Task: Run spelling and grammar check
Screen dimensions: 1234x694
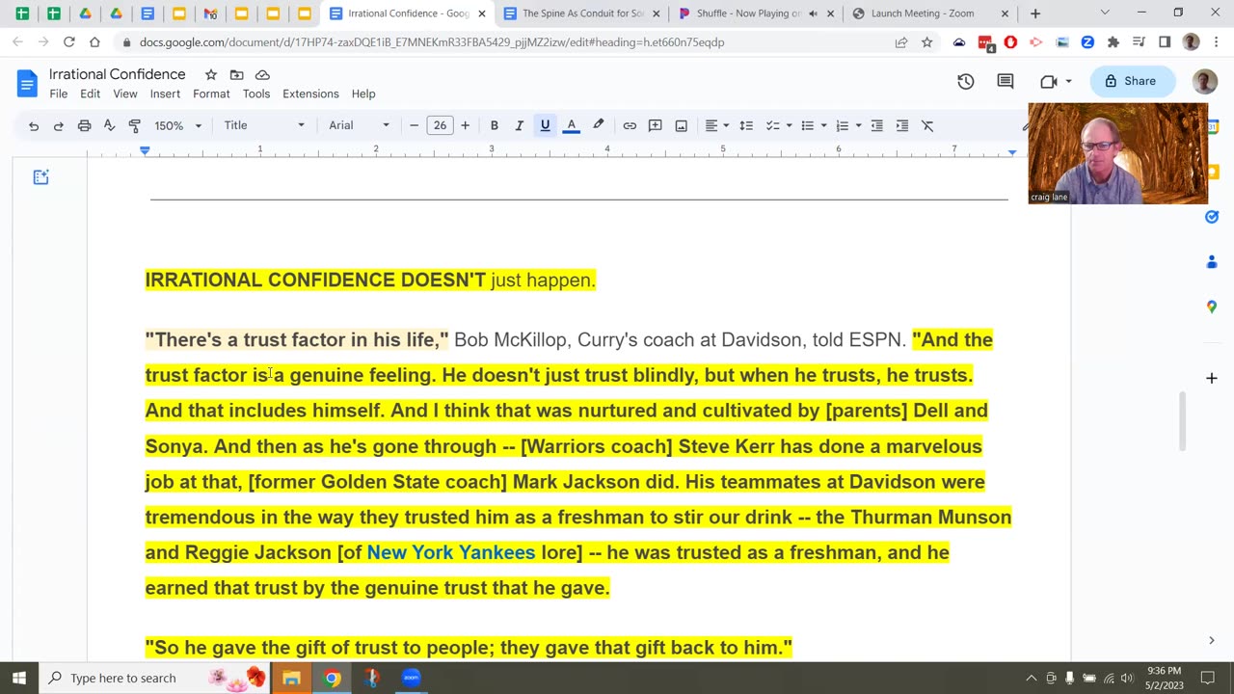Action: (109, 125)
